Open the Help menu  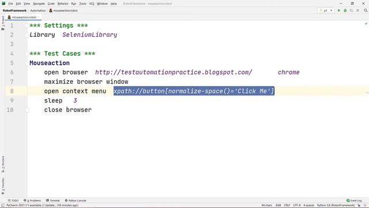pos(114,4)
